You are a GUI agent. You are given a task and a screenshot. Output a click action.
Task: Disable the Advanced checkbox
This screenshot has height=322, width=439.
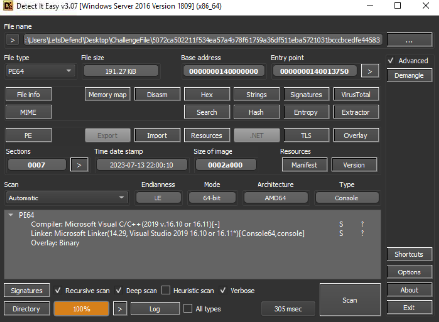click(391, 61)
